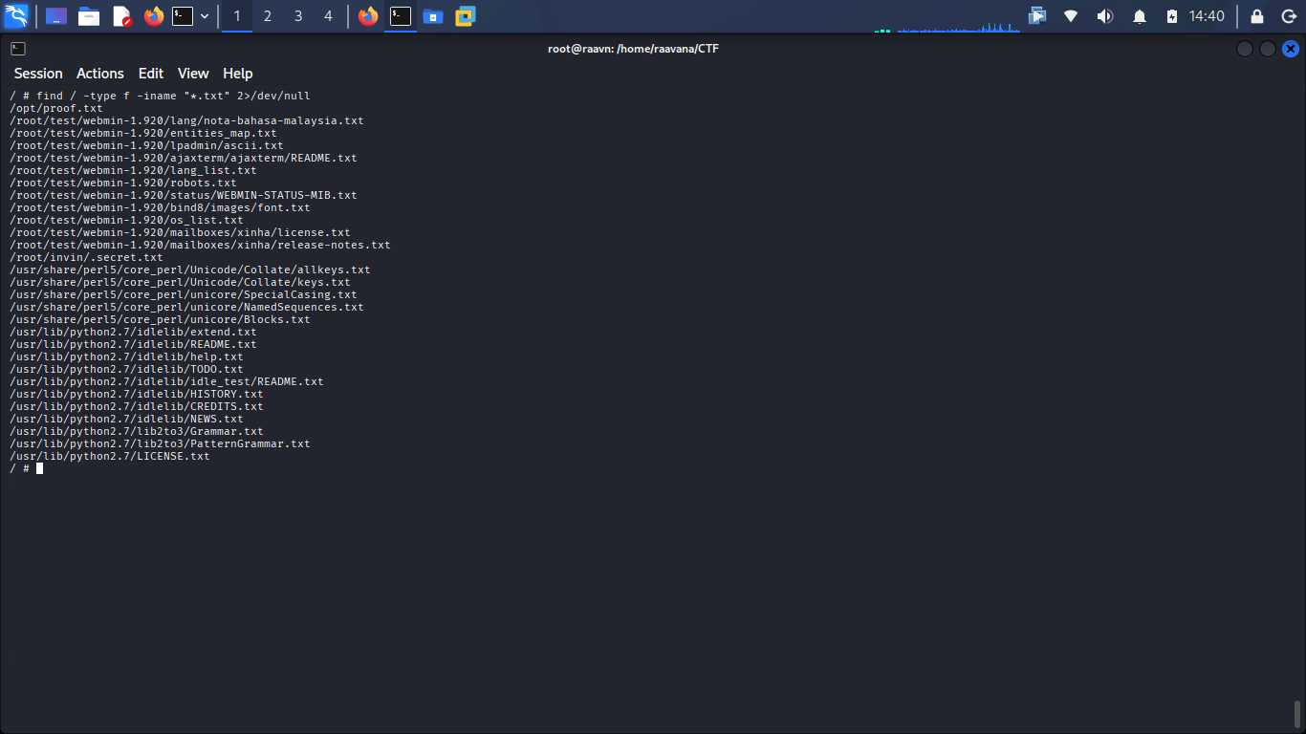The image size is (1306, 734).
Task: Close the terminal window
Action: pos(1291,49)
